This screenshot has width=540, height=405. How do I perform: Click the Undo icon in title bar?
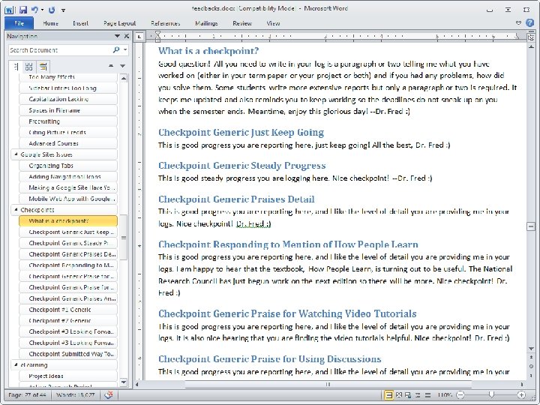pos(34,10)
